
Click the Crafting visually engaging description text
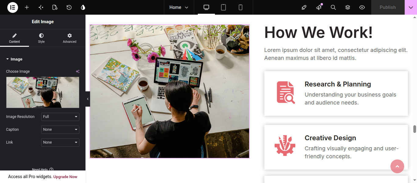pyautogui.click(x=352, y=152)
